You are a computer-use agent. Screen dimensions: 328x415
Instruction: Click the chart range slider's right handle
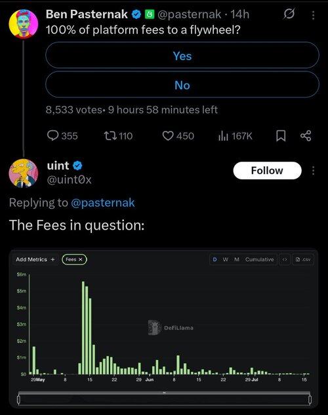tap(310, 399)
